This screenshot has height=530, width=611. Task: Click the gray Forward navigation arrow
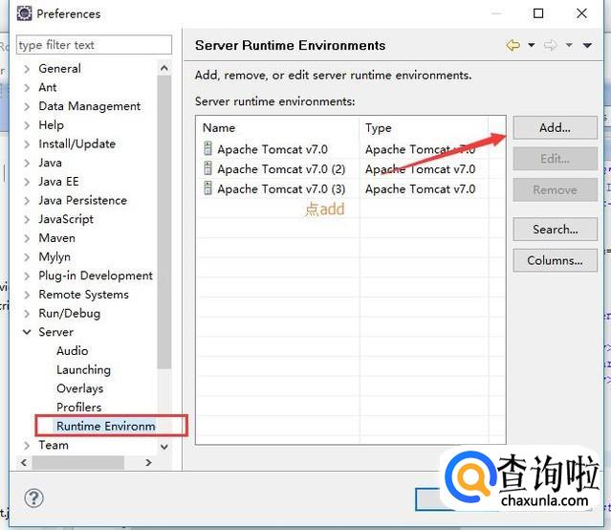point(550,45)
